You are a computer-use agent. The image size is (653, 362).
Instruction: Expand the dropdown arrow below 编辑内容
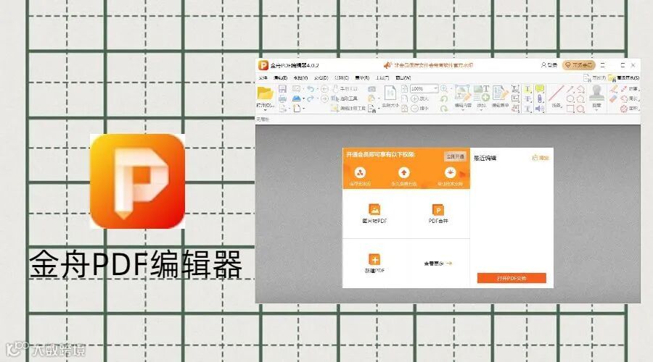[463, 110]
